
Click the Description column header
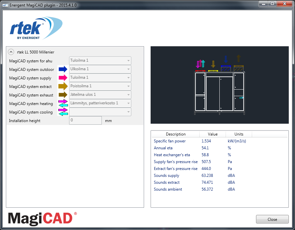click(176, 134)
